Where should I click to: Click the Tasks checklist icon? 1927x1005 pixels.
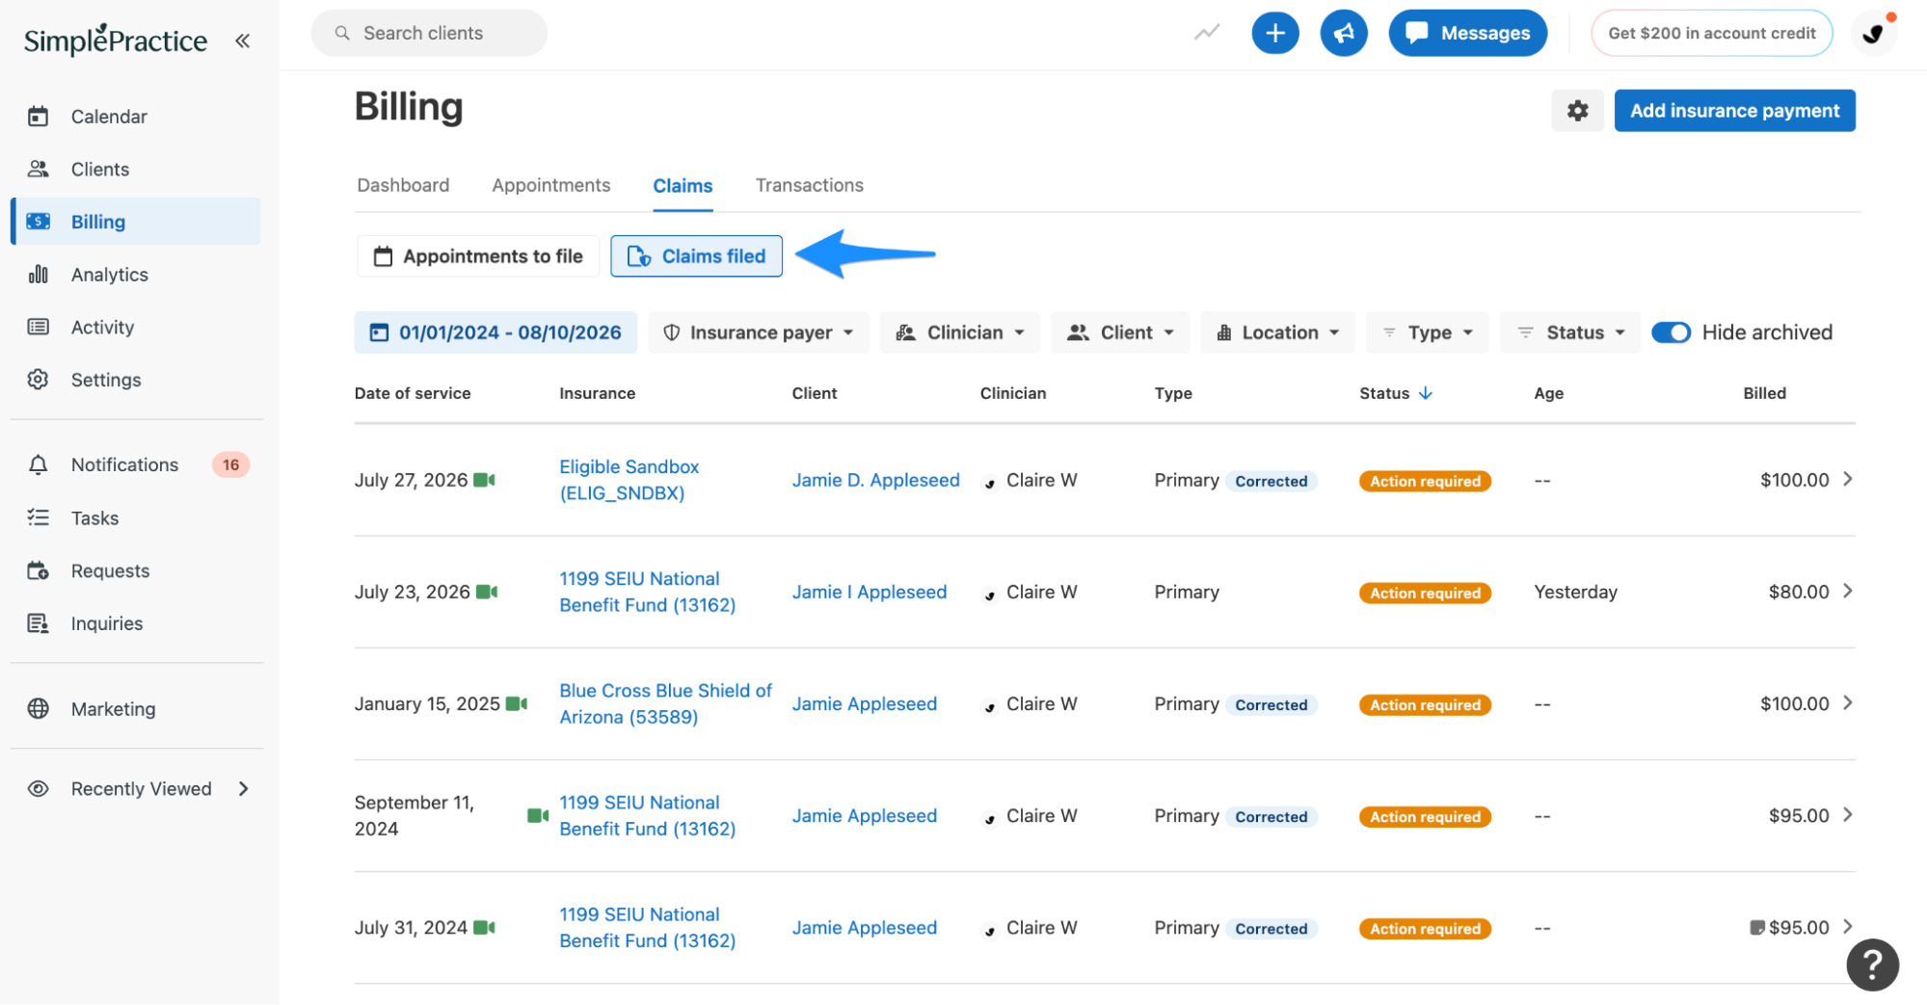(39, 518)
